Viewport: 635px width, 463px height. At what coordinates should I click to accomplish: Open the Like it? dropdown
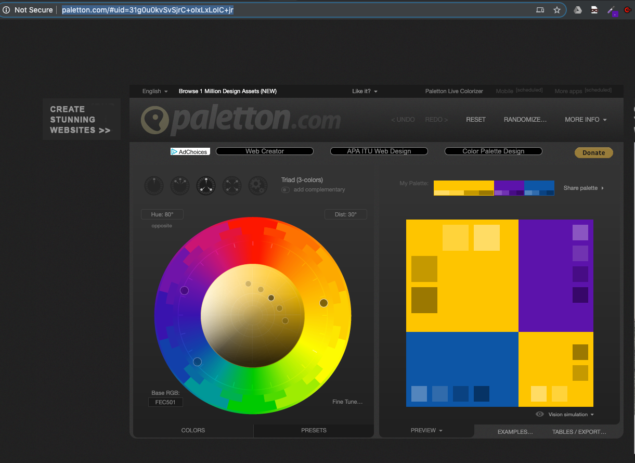pyautogui.click(x=365, y=91)
